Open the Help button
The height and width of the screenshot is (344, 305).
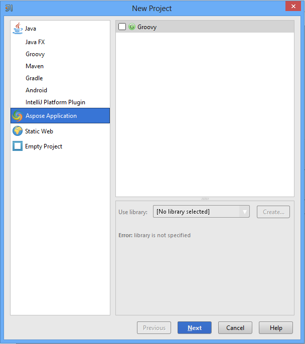pyautogui.click(x=276, y=328)
